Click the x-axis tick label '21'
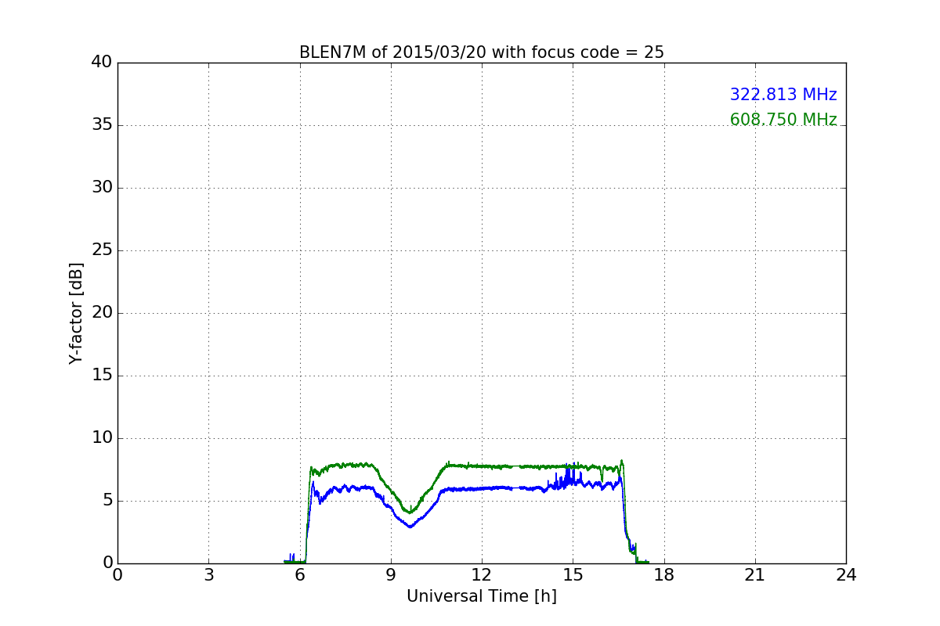The height and width of the screenshot is (626, 940). click(x=755, y=575)
